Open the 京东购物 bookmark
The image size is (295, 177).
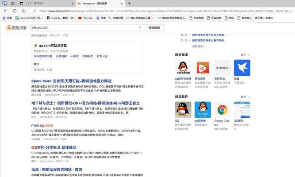click(x=196, y=18)
